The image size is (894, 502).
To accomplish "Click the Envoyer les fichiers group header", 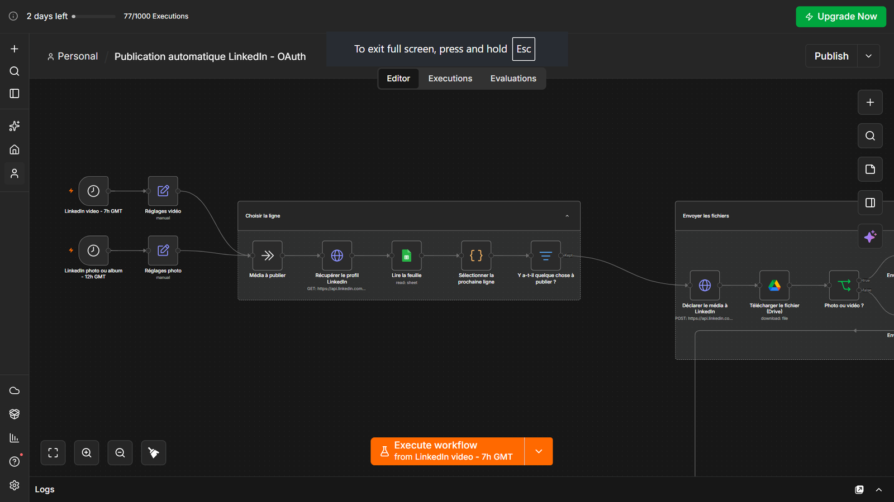I will 784,216.
